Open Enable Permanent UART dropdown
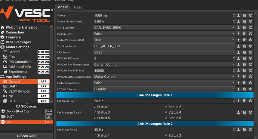This screenshot has width=258, height=139. pyautogui.click(x=164, y=40)
